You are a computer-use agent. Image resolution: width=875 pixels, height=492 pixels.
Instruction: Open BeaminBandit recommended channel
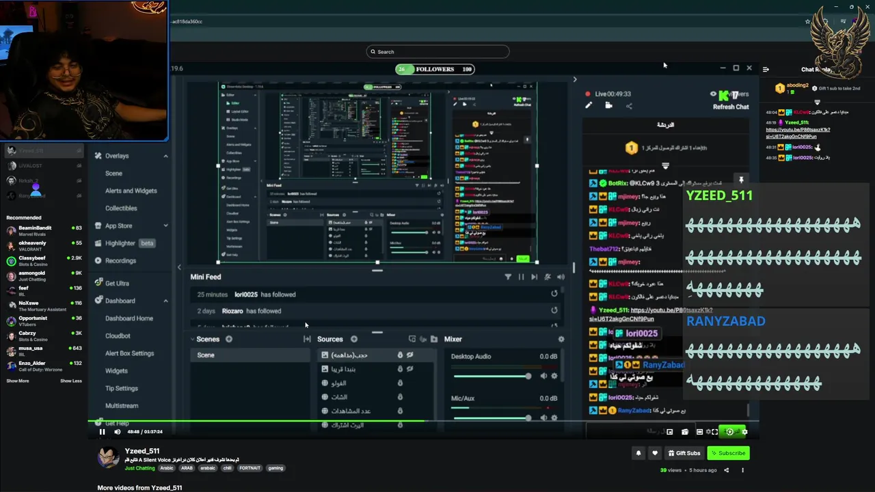(44, 230)
